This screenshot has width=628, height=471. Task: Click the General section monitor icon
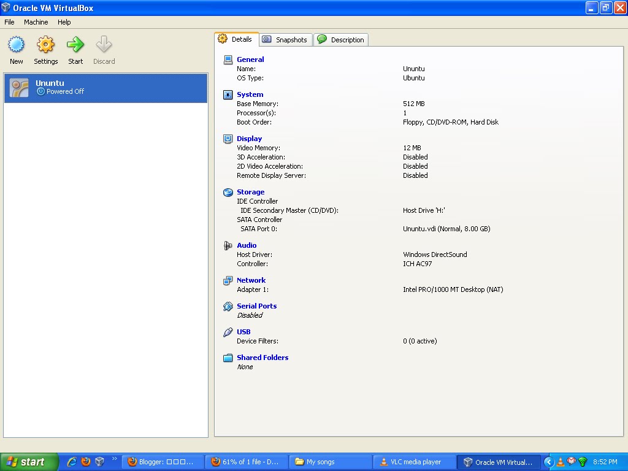point(228,59)
